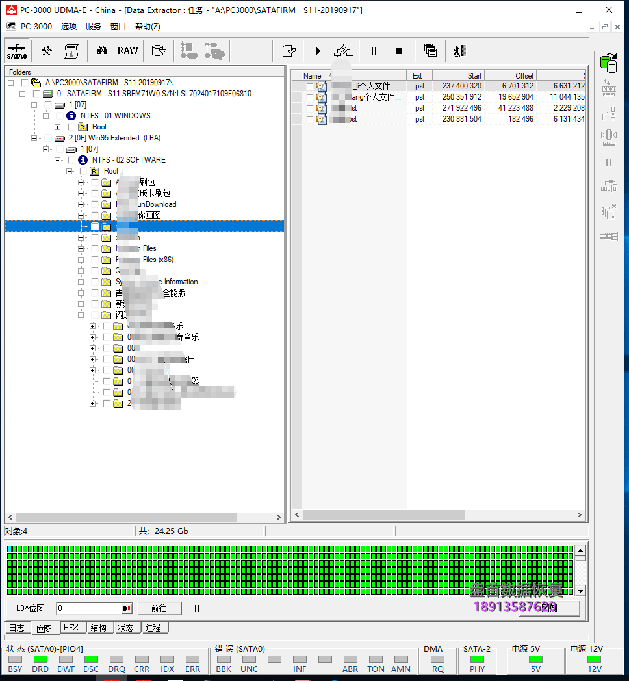This screenshot has width=629, height=681.
Task: Sort the file list by Ext column
Action: pyautogui.click(x=420, y=76)
